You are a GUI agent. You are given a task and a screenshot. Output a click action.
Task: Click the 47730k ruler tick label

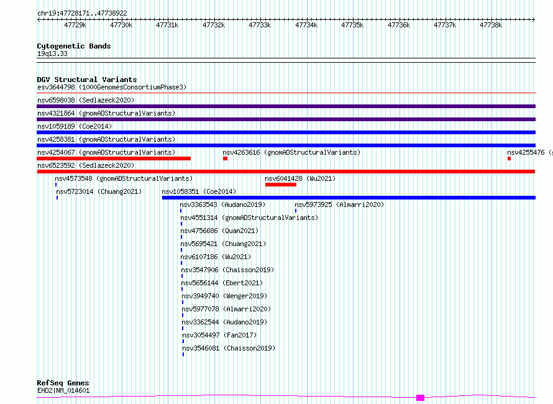121,25
